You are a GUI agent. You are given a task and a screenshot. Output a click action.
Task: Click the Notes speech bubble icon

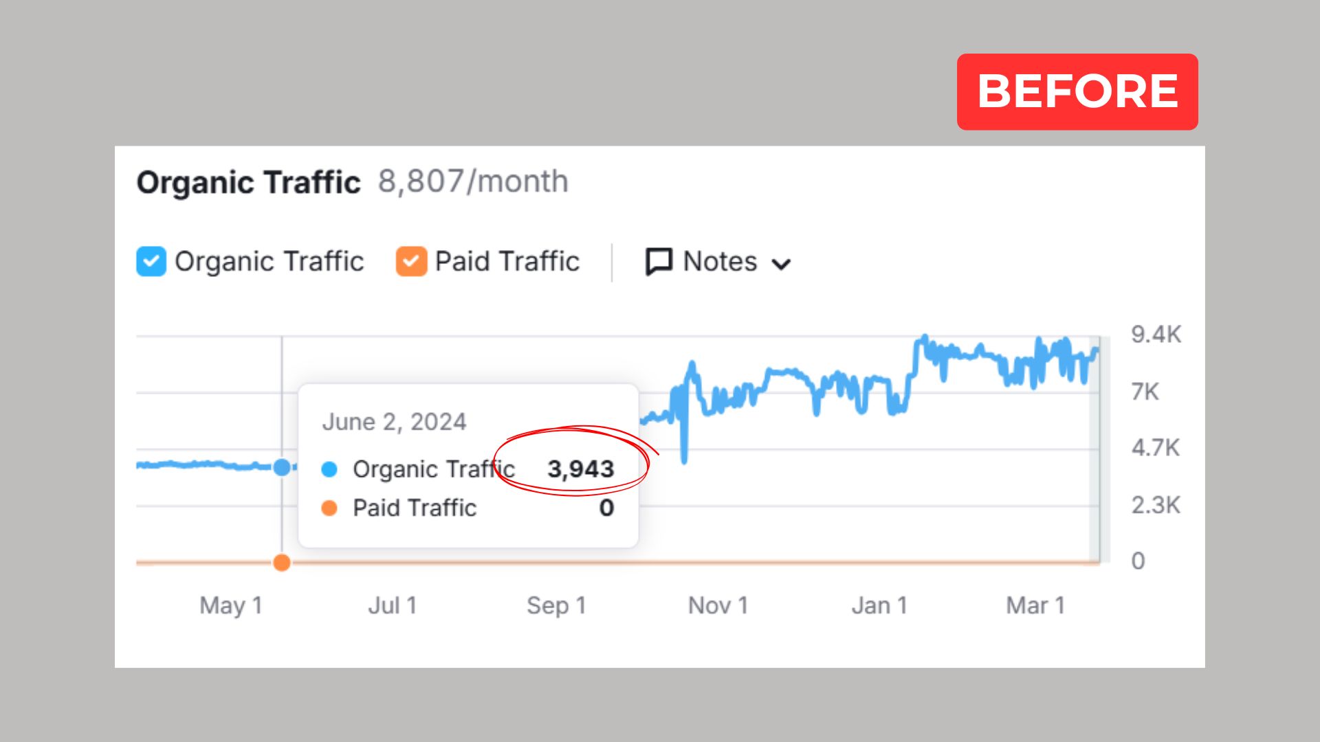659,262
